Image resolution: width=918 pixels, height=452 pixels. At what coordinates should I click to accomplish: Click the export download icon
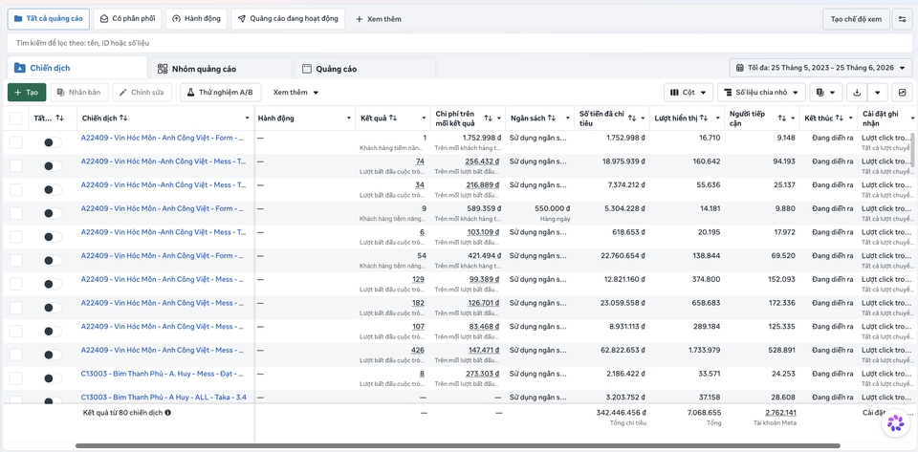point(857,93)
